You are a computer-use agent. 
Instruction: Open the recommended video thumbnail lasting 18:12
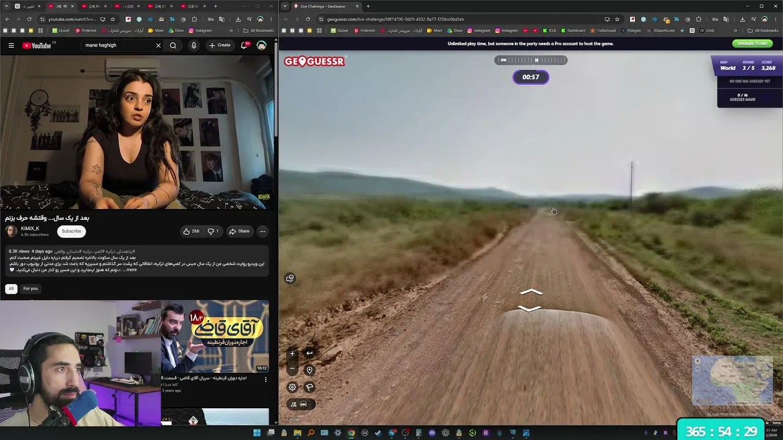point(215,336)
